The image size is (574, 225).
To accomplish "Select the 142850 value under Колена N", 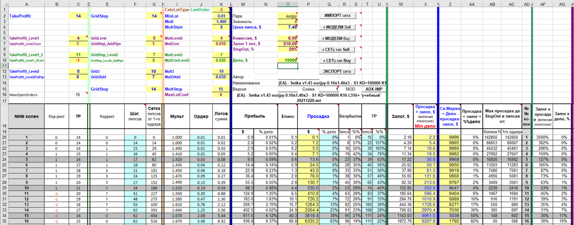I will tap(493, 137).
